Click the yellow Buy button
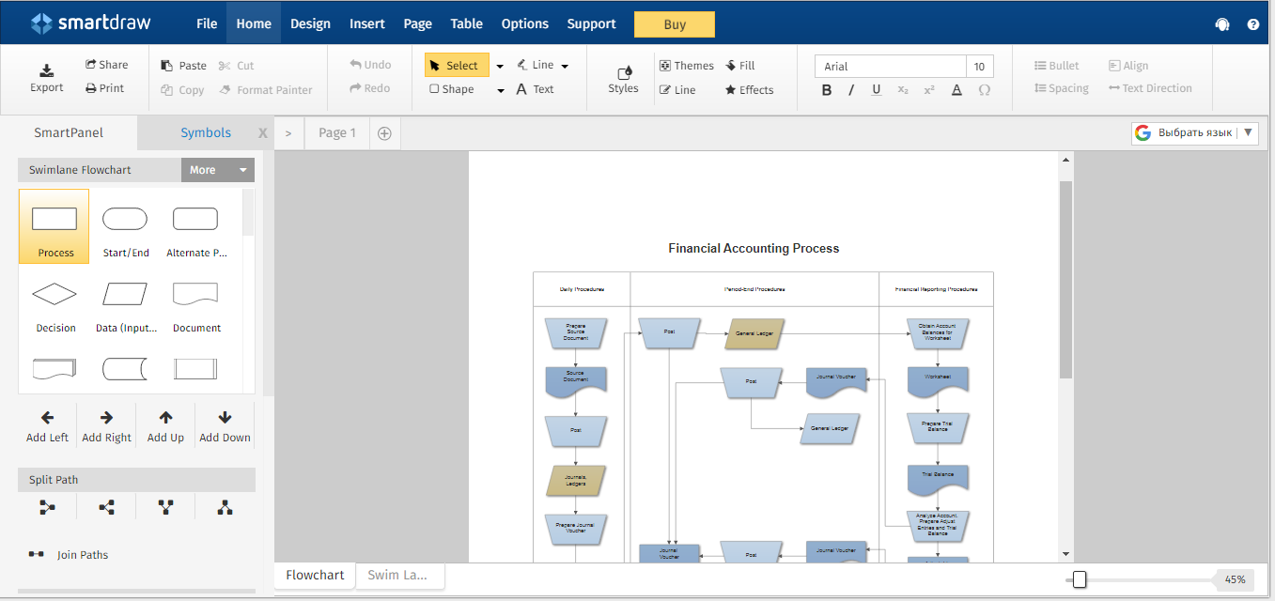The width and height of the screenshot is (1275, 601). 675,24
